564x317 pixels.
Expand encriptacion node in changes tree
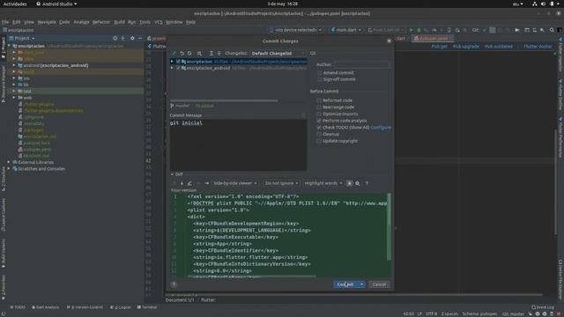(x=173, y=62)
